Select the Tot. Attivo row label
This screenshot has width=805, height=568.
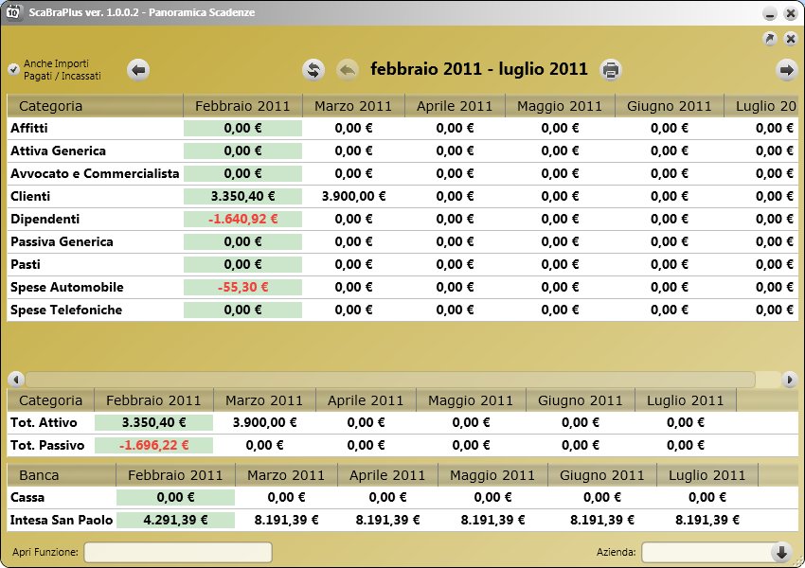click(44, 423)
